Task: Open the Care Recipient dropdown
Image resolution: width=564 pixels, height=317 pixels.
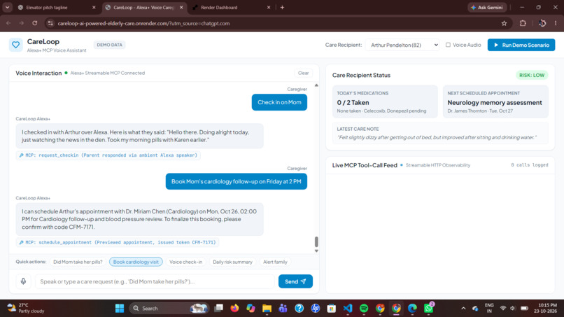Action: 402,45
